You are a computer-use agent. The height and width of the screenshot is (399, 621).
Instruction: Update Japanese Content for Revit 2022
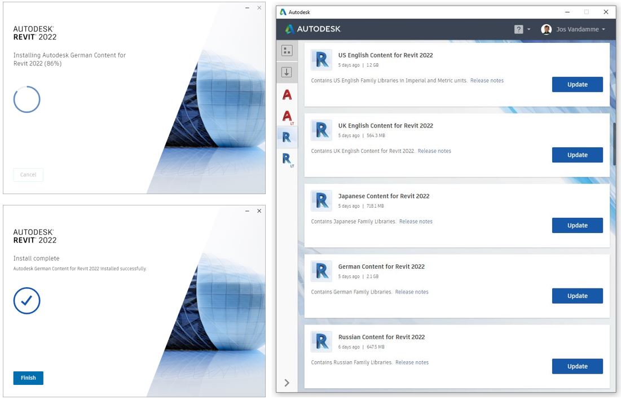click(x=578, y=225)
